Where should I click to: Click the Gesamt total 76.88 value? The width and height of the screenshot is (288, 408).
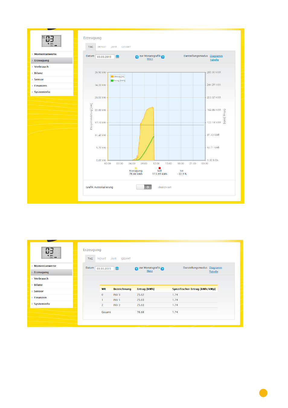(x=140, y=312)
